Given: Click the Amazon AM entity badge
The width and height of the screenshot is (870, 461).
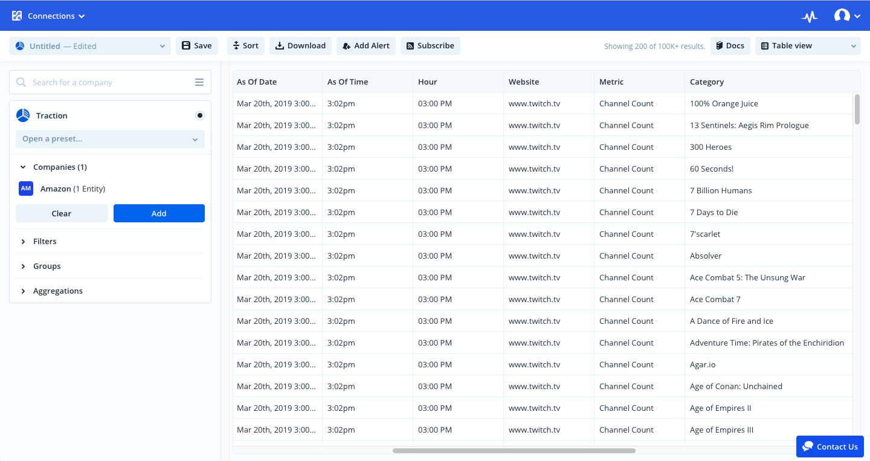Looking at the screenshot, I should [26, 188].
